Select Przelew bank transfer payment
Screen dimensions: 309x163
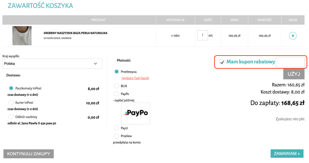117,136
